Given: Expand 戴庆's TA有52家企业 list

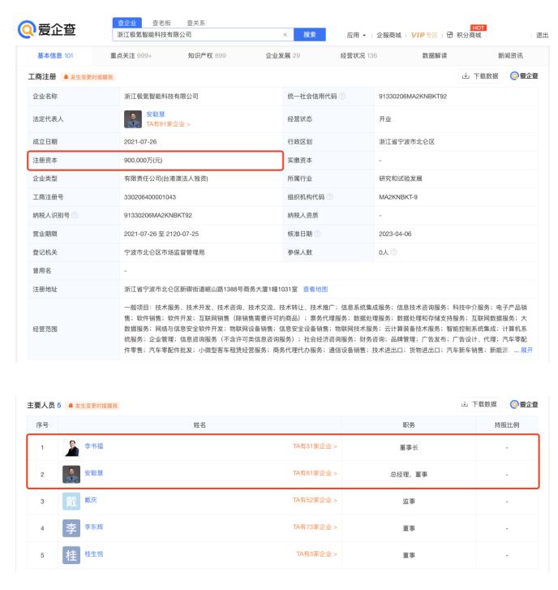Looking at the screenshot, I should [315, 500].
